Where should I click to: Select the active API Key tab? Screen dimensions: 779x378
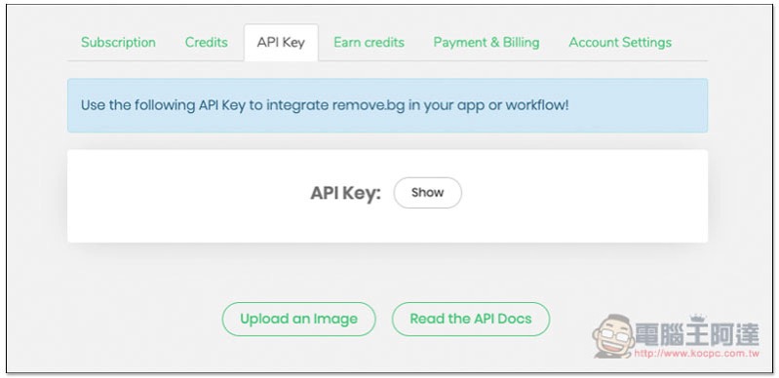281,43
